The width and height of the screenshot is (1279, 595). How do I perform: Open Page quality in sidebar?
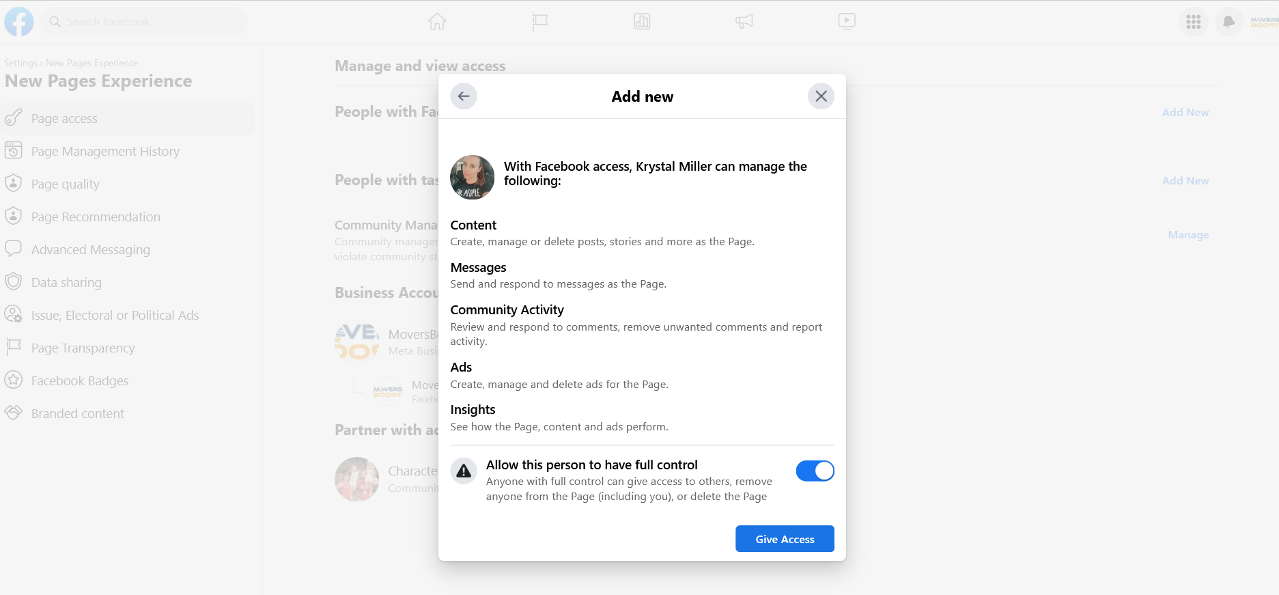point(128,184)
